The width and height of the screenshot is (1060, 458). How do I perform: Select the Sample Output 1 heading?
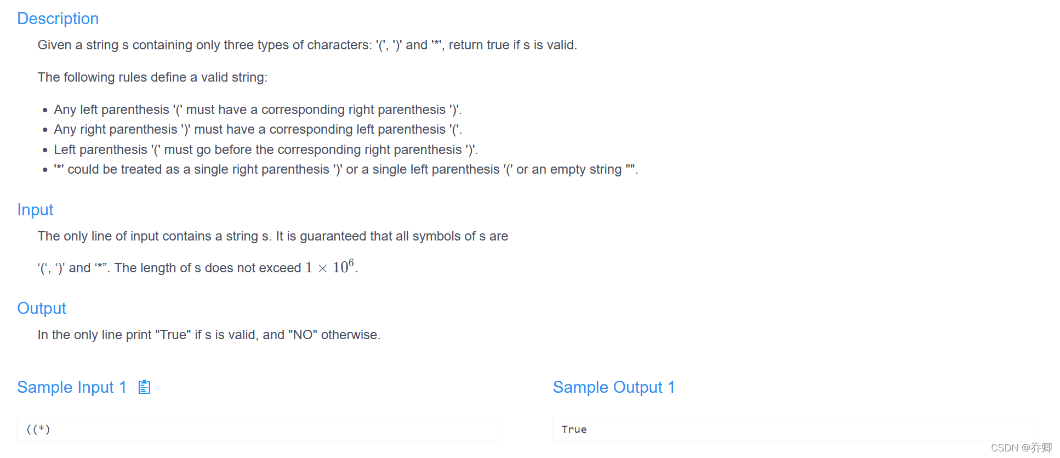pyautogui.click(x=614, y=387)
